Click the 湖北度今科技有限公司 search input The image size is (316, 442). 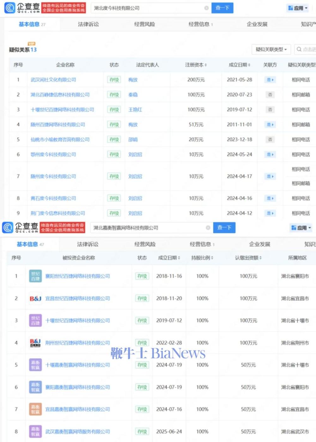151,8
